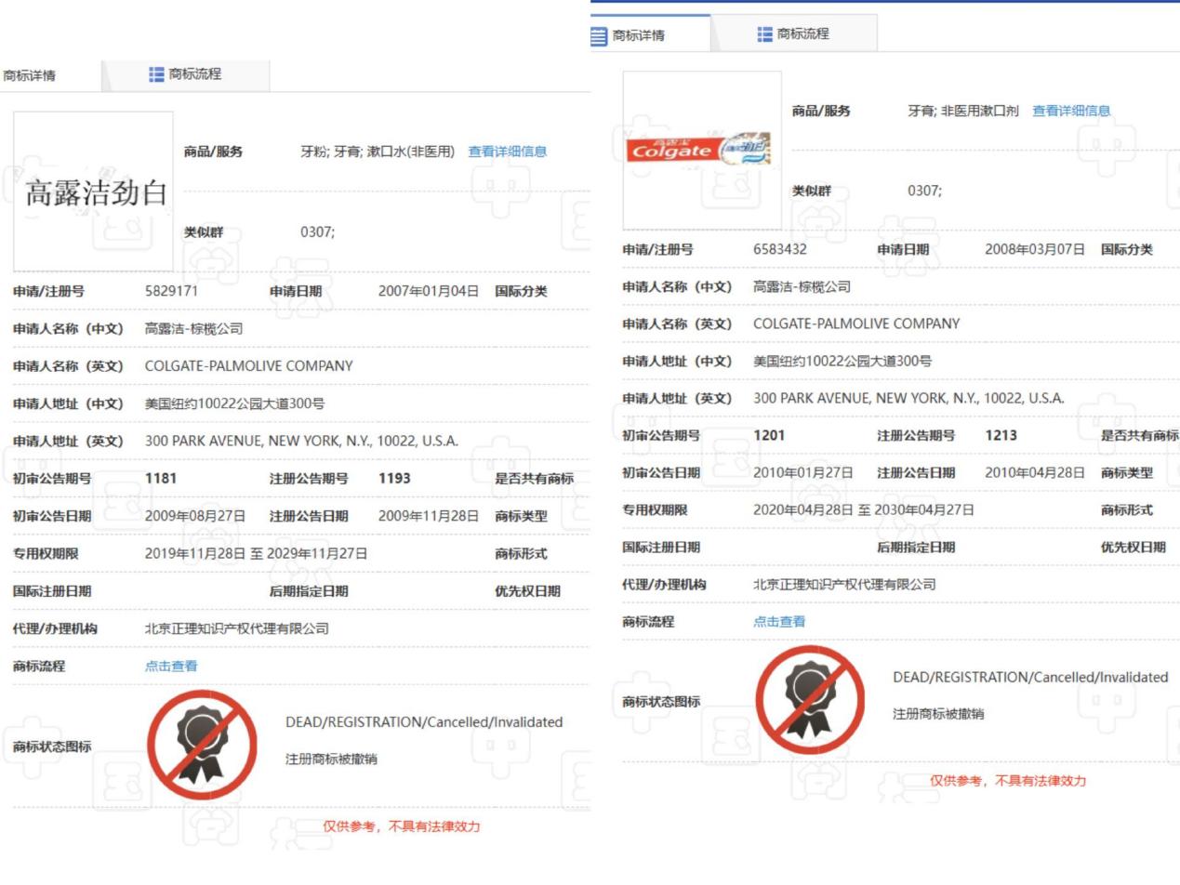Select term 2020年04月28日 至 2030年04月27日
This screenshot has height=885, width=1180.
click(x=864, y=509)
